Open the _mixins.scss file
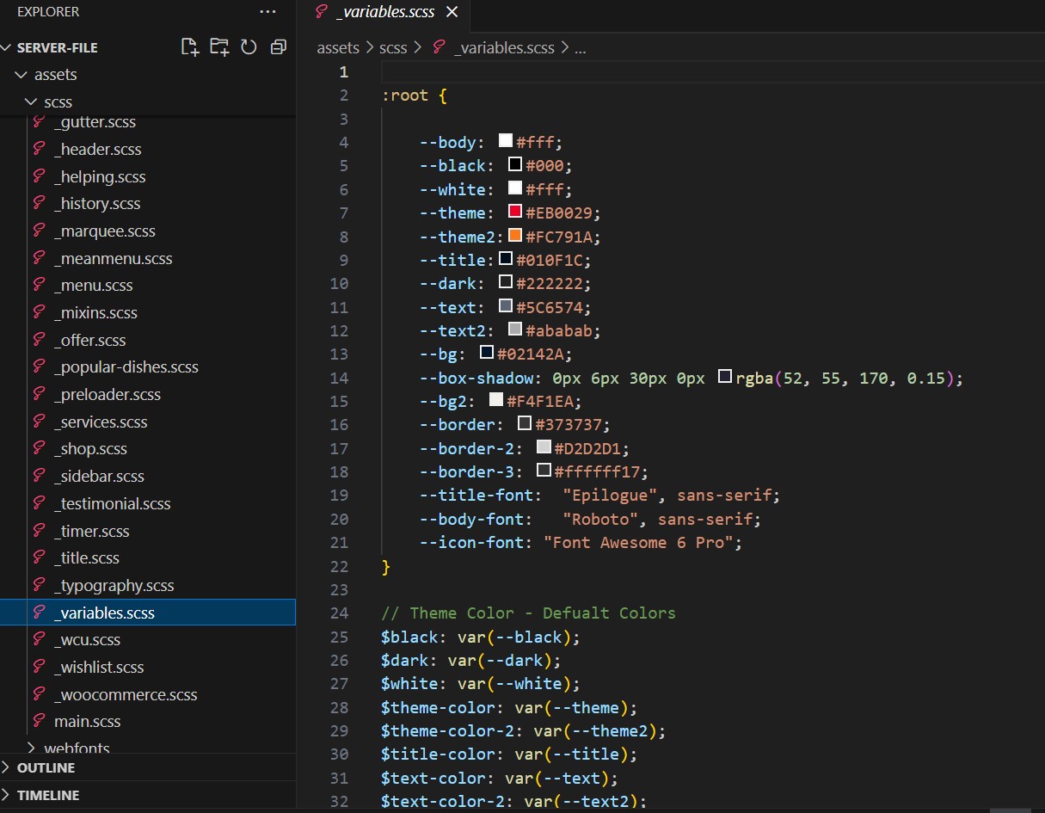Screen dimensions: 1045x813 point(95,313)
